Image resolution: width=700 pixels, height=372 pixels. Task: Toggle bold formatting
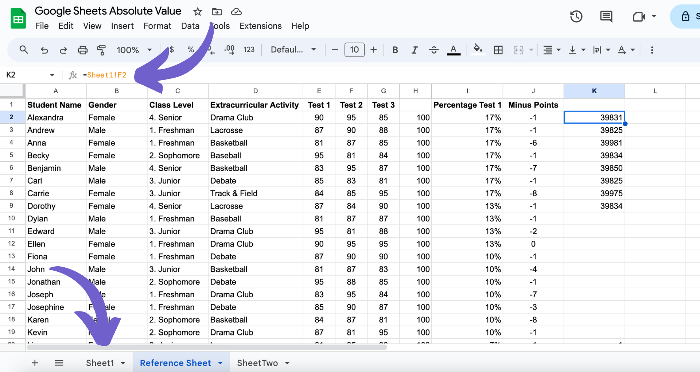395,50
